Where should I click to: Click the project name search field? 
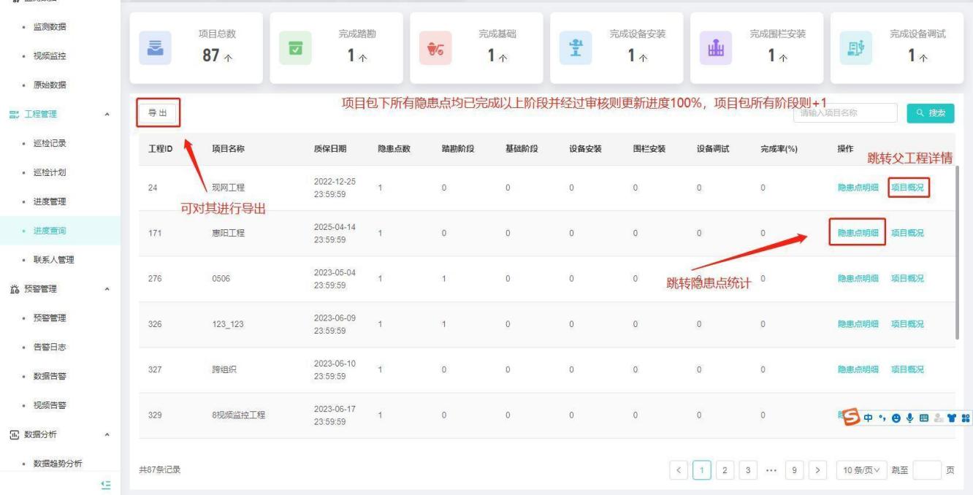click(x=845, y=112)
